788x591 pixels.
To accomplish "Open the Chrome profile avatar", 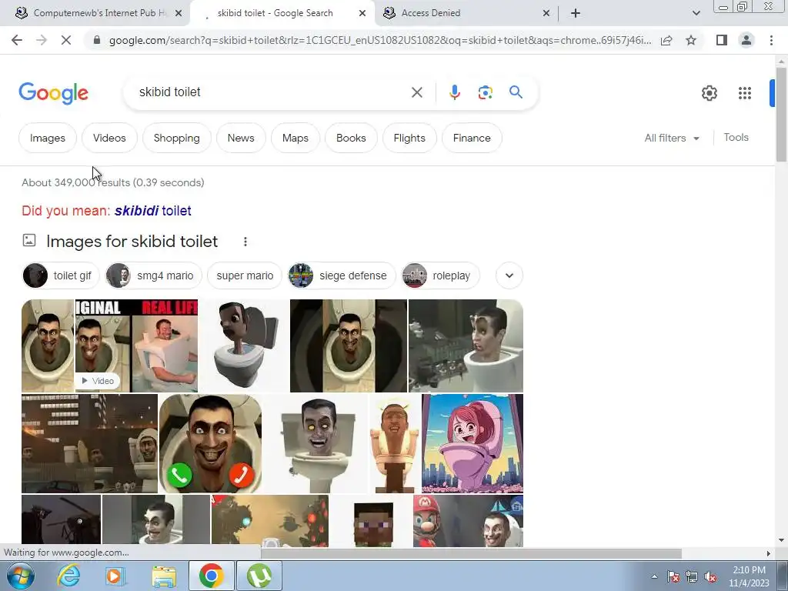I will (746, 40).
